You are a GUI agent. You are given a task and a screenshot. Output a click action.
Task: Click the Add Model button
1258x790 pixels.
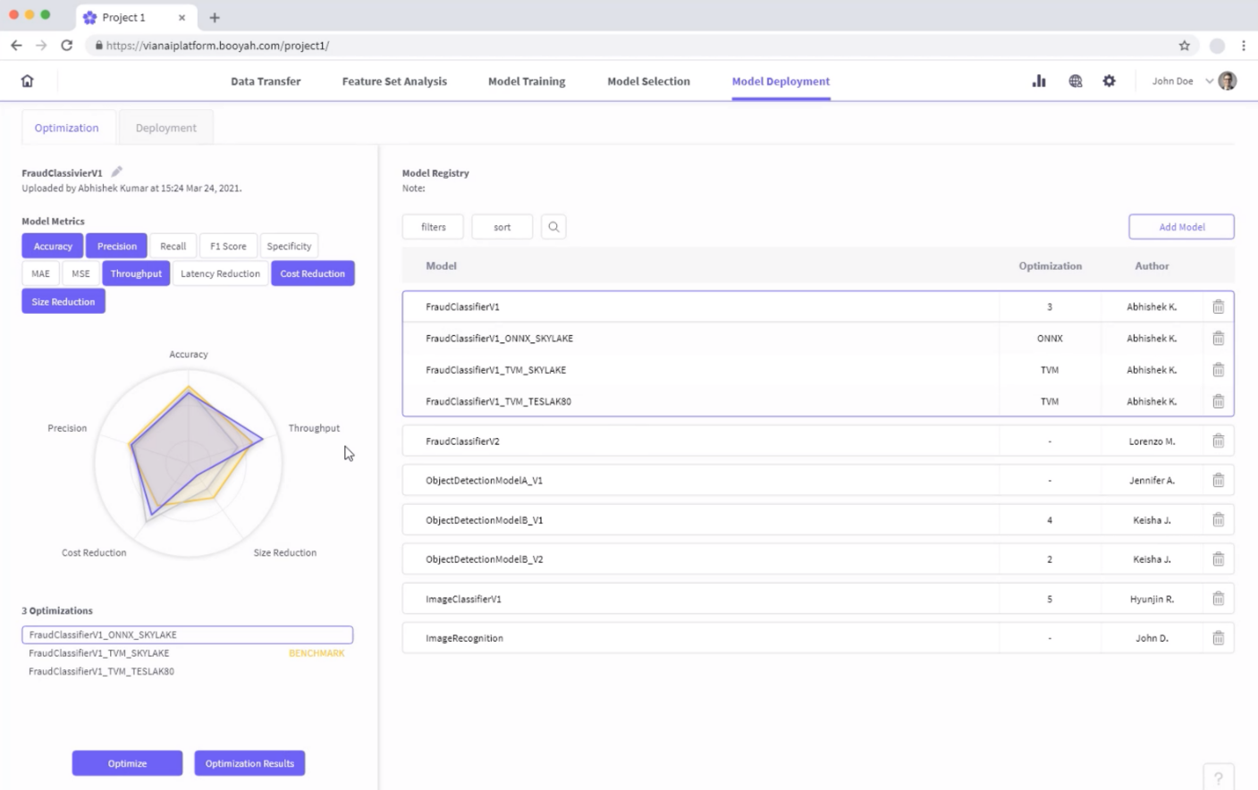point(1181,227)
